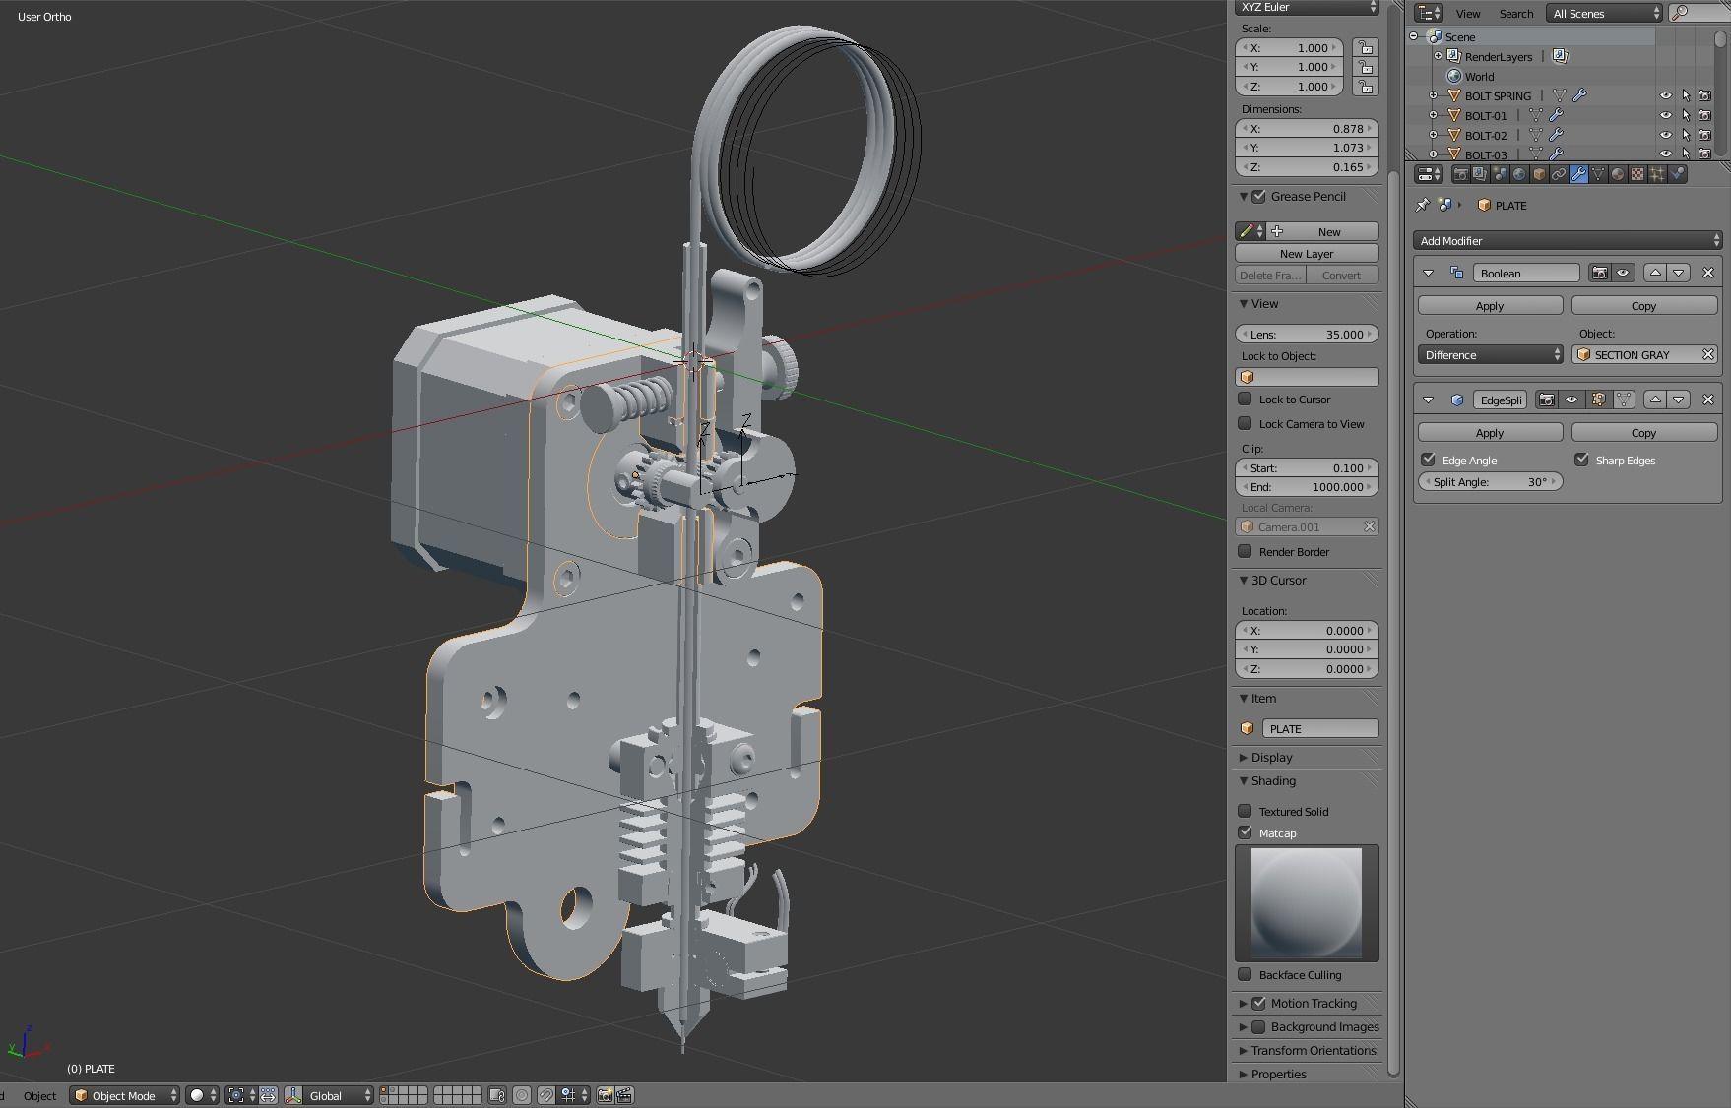Click the OpenGL render animation clapper icon
The width and height of the screenshot is (1731, 1108).
[624, 1095]
